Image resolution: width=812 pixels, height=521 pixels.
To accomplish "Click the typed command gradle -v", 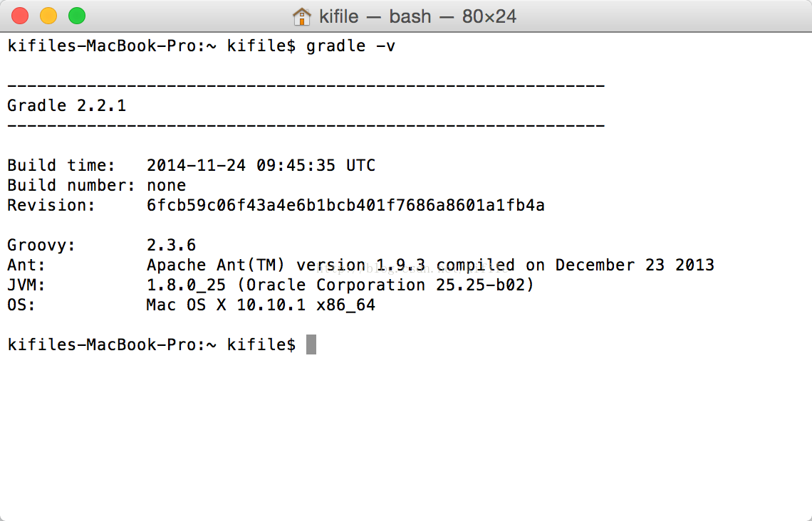I will [x=350, y=46].
